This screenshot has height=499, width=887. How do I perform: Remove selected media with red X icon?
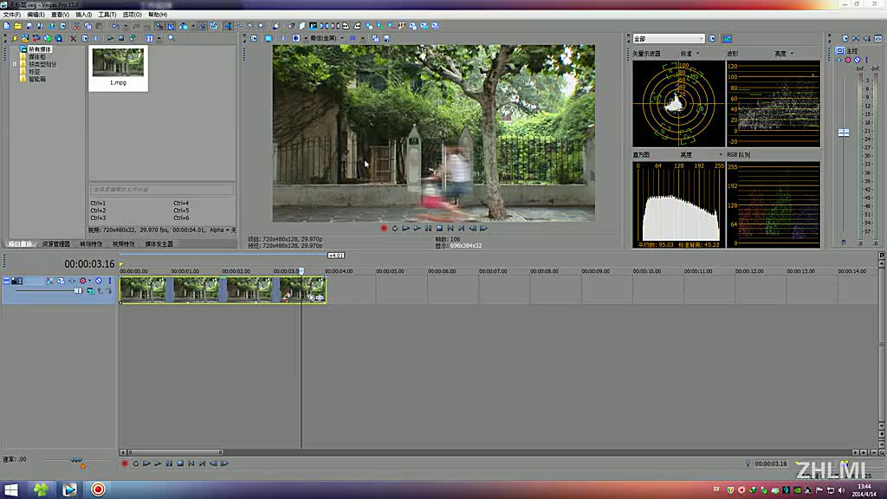(x=73, y=38)
